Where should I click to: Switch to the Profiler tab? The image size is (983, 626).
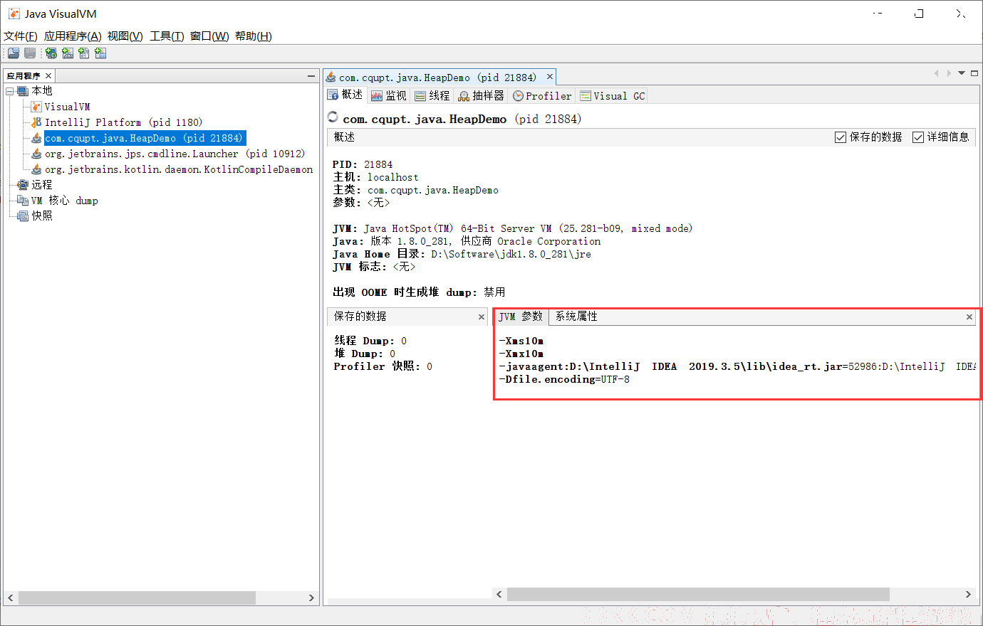[542, 95]
